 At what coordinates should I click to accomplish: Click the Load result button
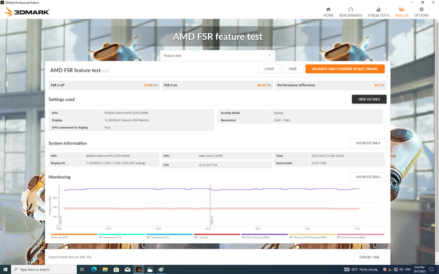tap(270, 69)
